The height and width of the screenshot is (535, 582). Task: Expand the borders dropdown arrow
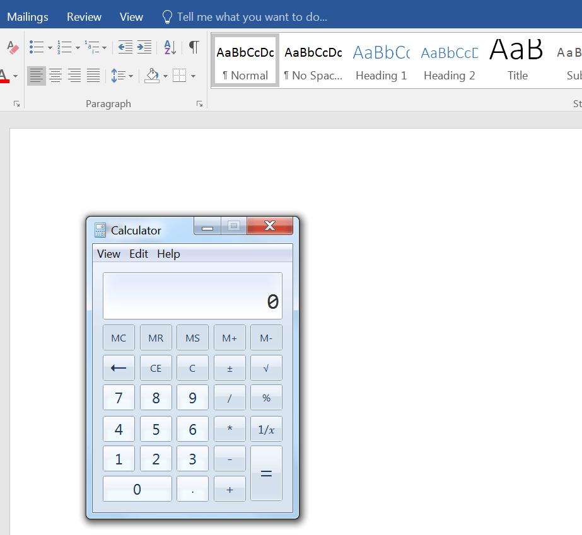pyautogui.click(x=193, y=76)
